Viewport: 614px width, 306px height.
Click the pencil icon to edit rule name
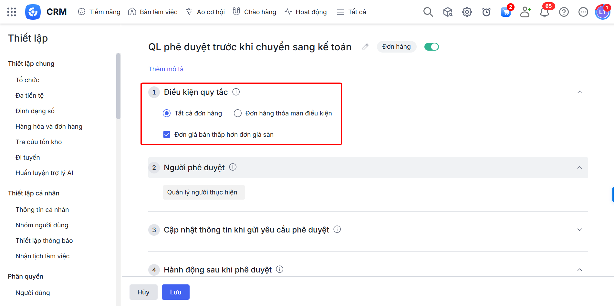point(365,47)
